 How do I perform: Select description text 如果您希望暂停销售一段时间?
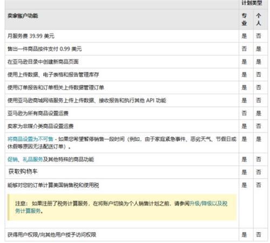tap(91, 139)
